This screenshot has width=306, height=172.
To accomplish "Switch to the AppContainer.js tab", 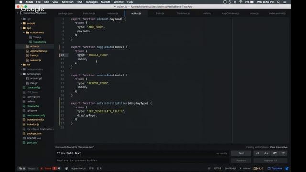I will (230, 13).
